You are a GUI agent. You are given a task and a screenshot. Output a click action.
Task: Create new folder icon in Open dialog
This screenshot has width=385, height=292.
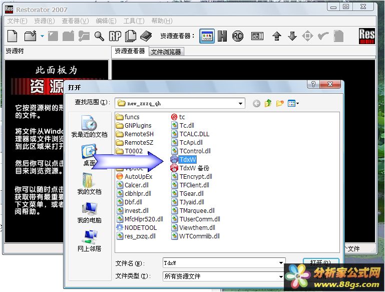pyautogui.click(x=280, y=103)
